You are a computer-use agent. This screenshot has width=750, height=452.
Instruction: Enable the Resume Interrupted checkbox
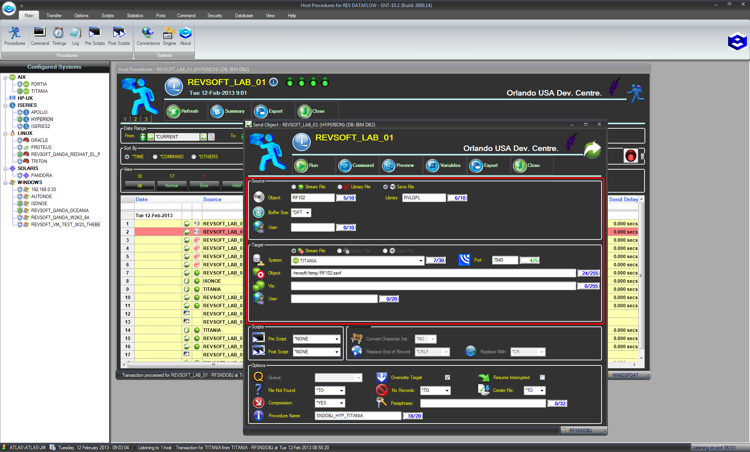[x=542, y=378]
